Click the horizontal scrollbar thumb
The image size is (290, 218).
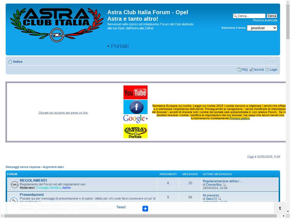140,216
